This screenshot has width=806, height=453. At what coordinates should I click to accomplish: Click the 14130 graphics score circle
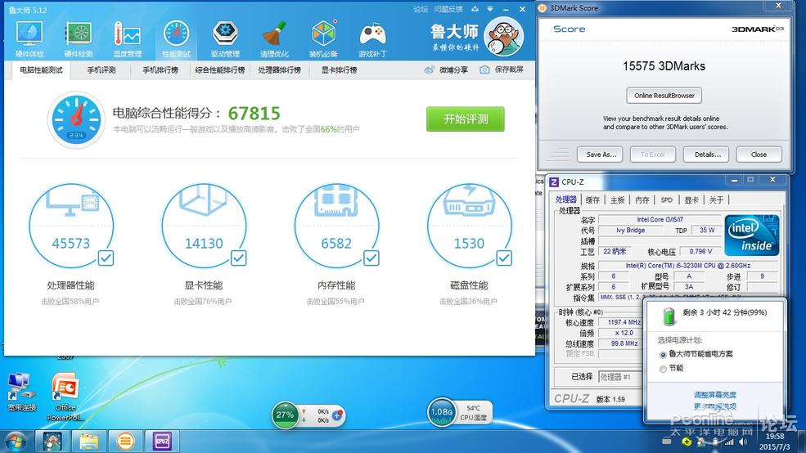(x=204, y=226)
